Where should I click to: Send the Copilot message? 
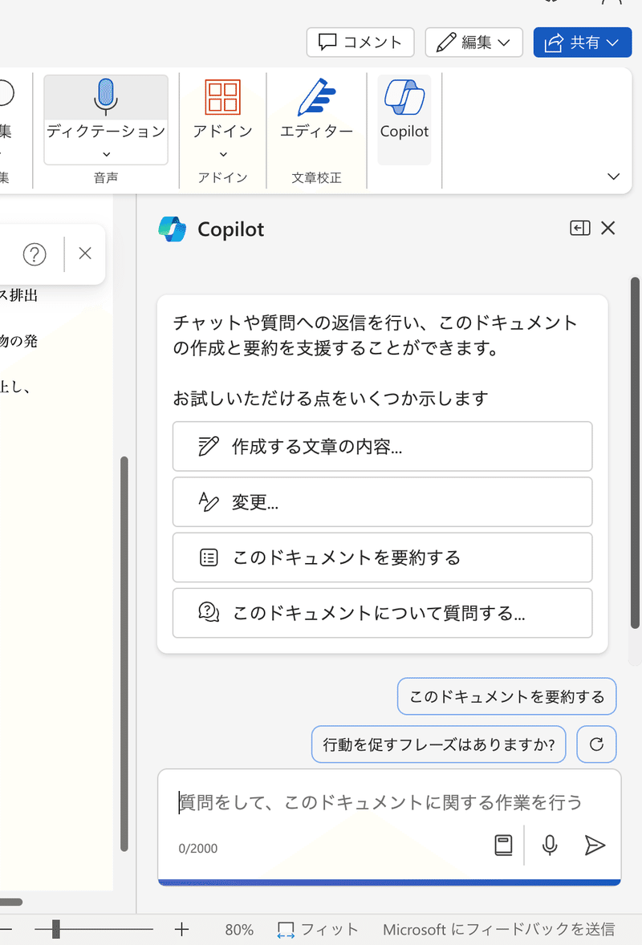click(x=595, y=845)
